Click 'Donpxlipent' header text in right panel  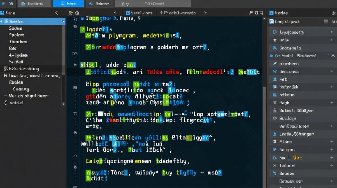click(287, 22)
